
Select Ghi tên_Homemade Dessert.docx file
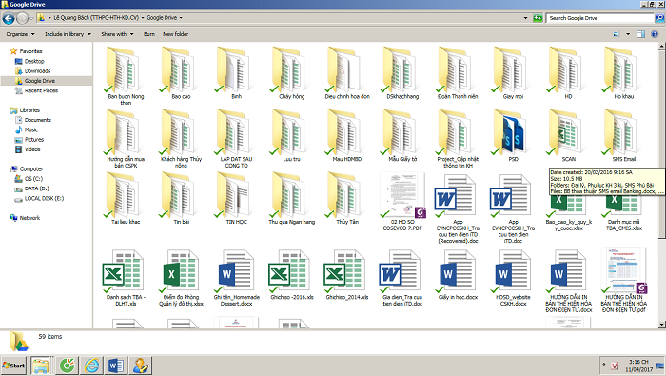click(236, 277)
